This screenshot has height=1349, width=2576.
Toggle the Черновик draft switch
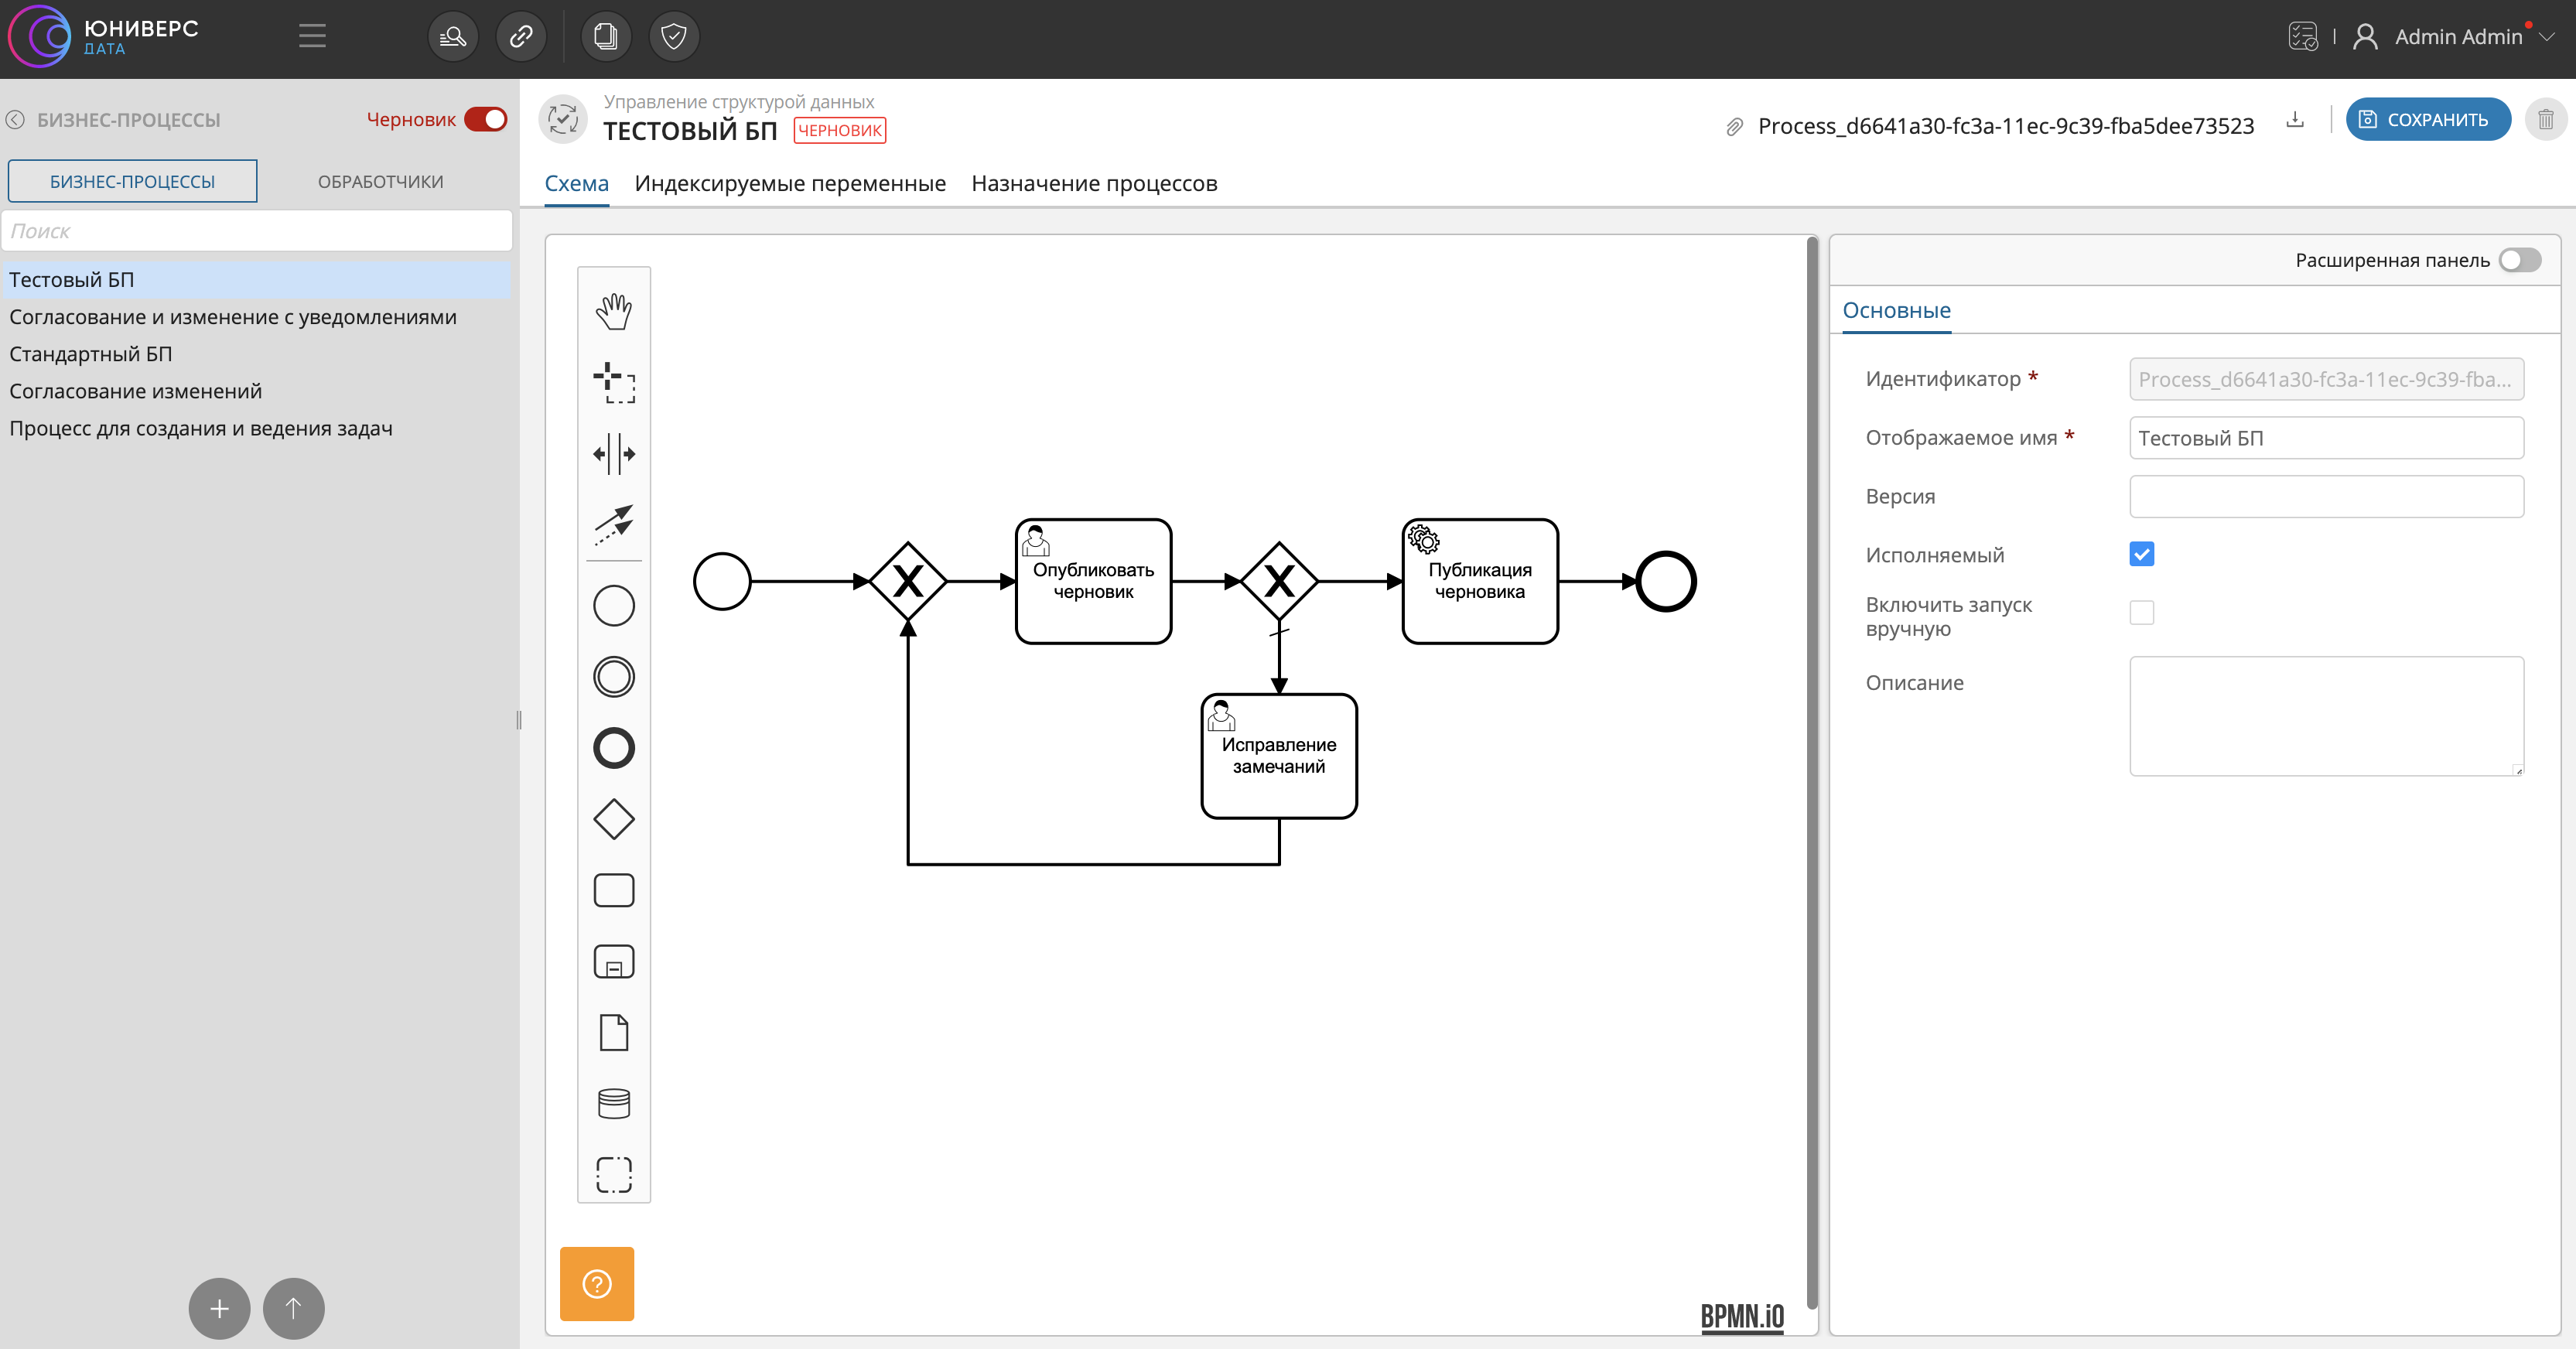coord(486,119)
